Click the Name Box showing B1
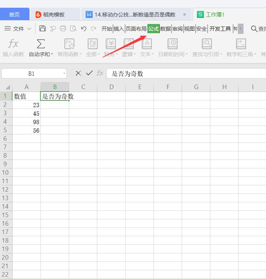 (x=34, y=73)
